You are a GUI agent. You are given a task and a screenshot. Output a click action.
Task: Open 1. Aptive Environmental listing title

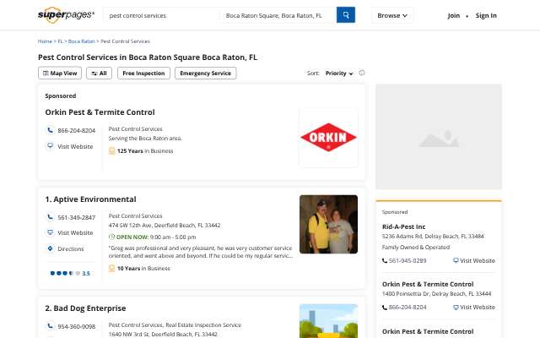click(x=90, y=199)
